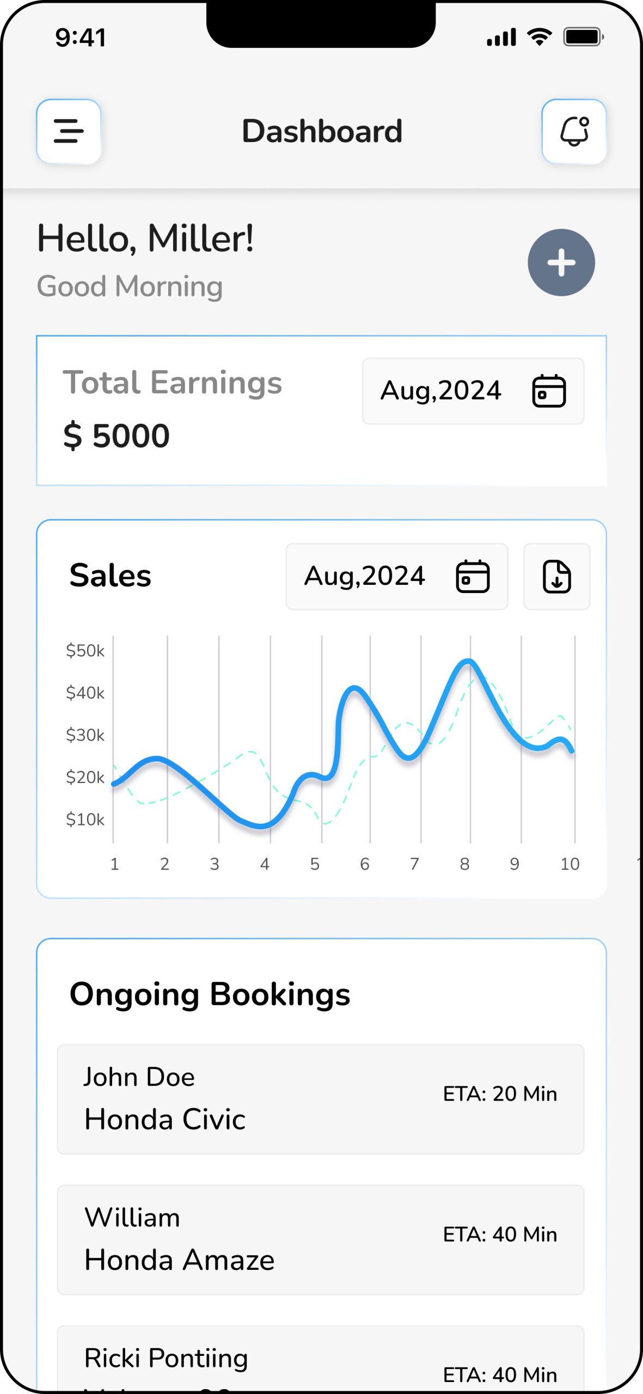The width and height of the screenshot is (643, 1394).
Task: Open John Doe Honda Civic booking
Action: (320, 1099)
